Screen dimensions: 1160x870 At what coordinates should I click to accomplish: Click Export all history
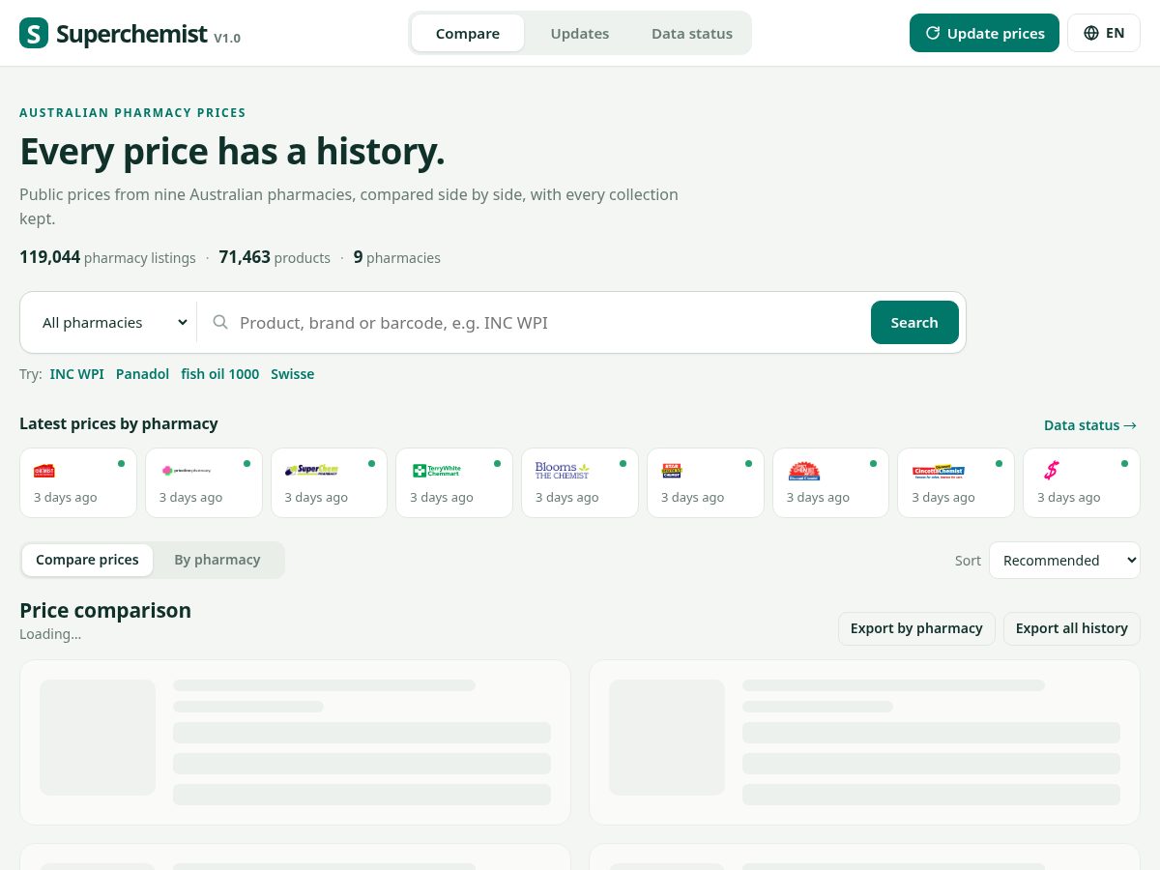click(x=1072, y=628)
